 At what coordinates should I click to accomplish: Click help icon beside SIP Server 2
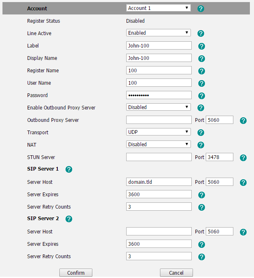tap(69, 219)
